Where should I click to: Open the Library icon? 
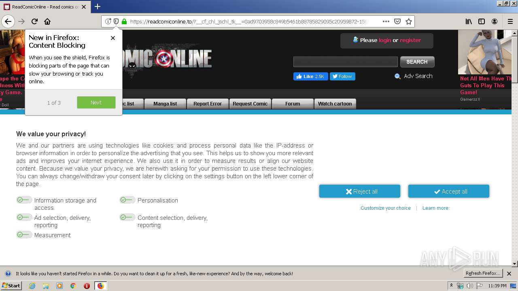pyautogui.click(x=469, y=21)
